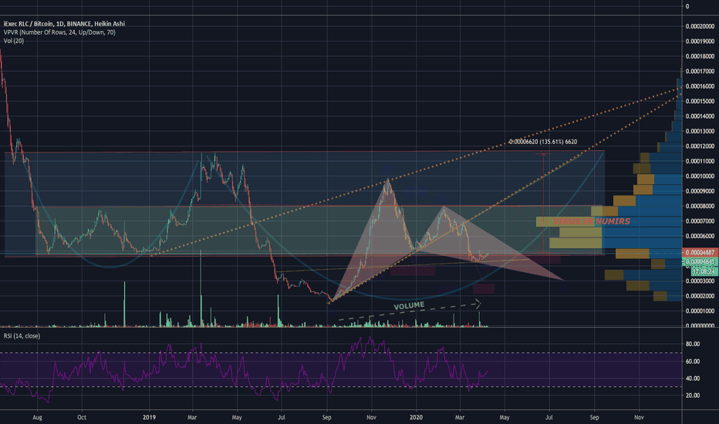
Task: Click the 0.00007000 price axis label
Action: click(x=700, y=221)
